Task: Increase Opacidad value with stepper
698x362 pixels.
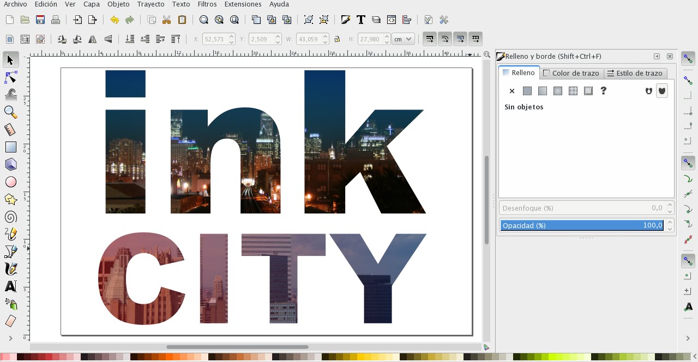Action: [x=670, y=222]
